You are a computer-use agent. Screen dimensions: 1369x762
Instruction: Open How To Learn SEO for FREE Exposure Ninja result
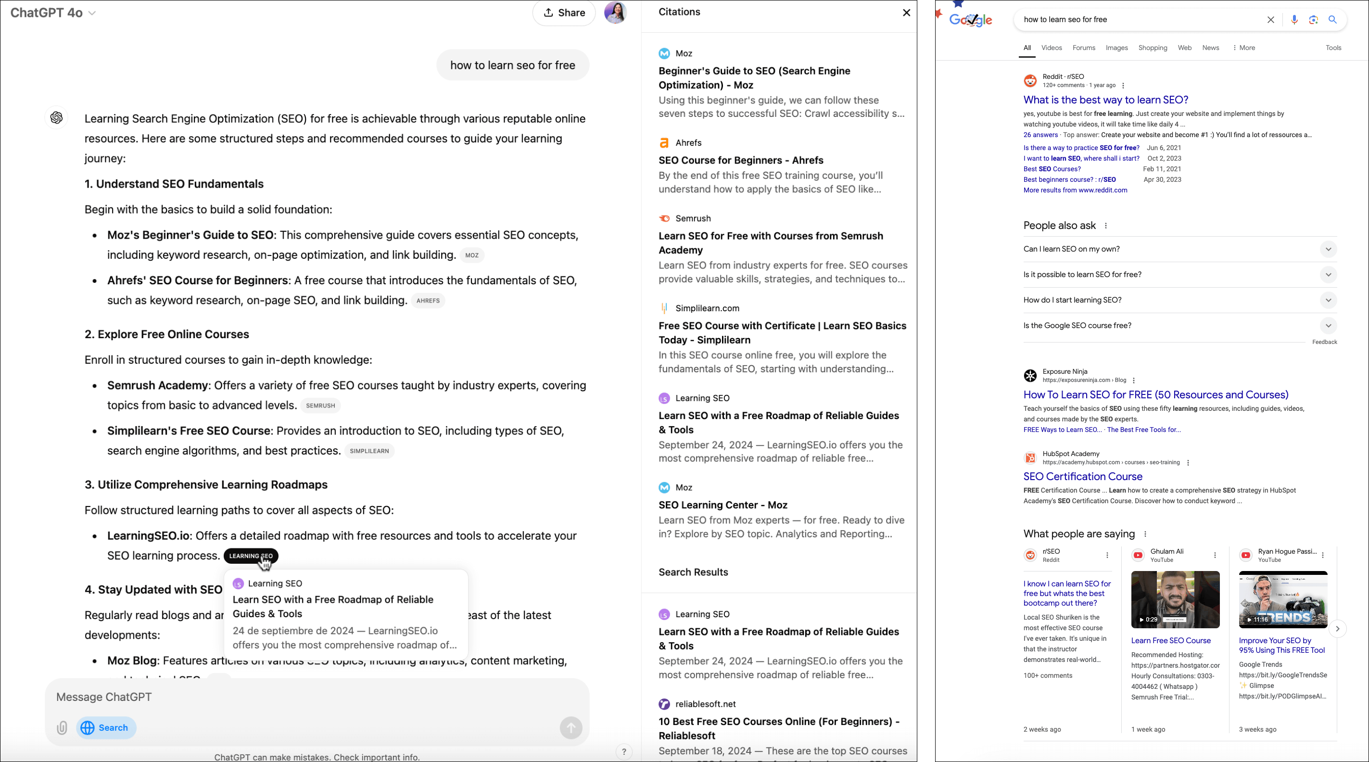[x=1156, y=395]
